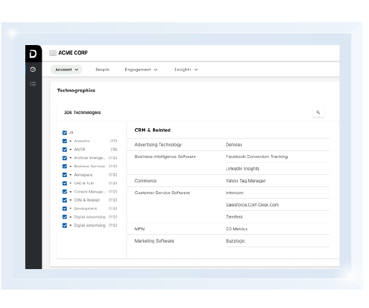Open the list icon in the sidebar
Image resolution: width=369 pixels, height=308 pixels.
pos(33,84)
